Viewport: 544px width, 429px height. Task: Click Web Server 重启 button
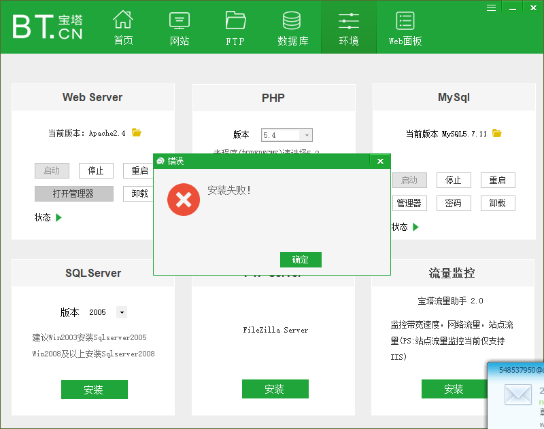139,170
